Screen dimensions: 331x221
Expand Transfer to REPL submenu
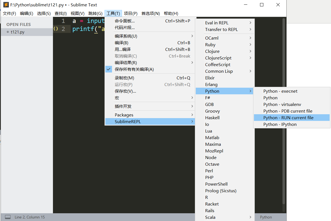(x=225, y=30)
